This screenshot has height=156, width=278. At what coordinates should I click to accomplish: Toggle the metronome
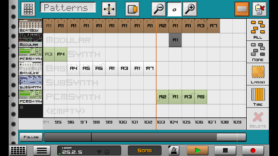[174, 150]
